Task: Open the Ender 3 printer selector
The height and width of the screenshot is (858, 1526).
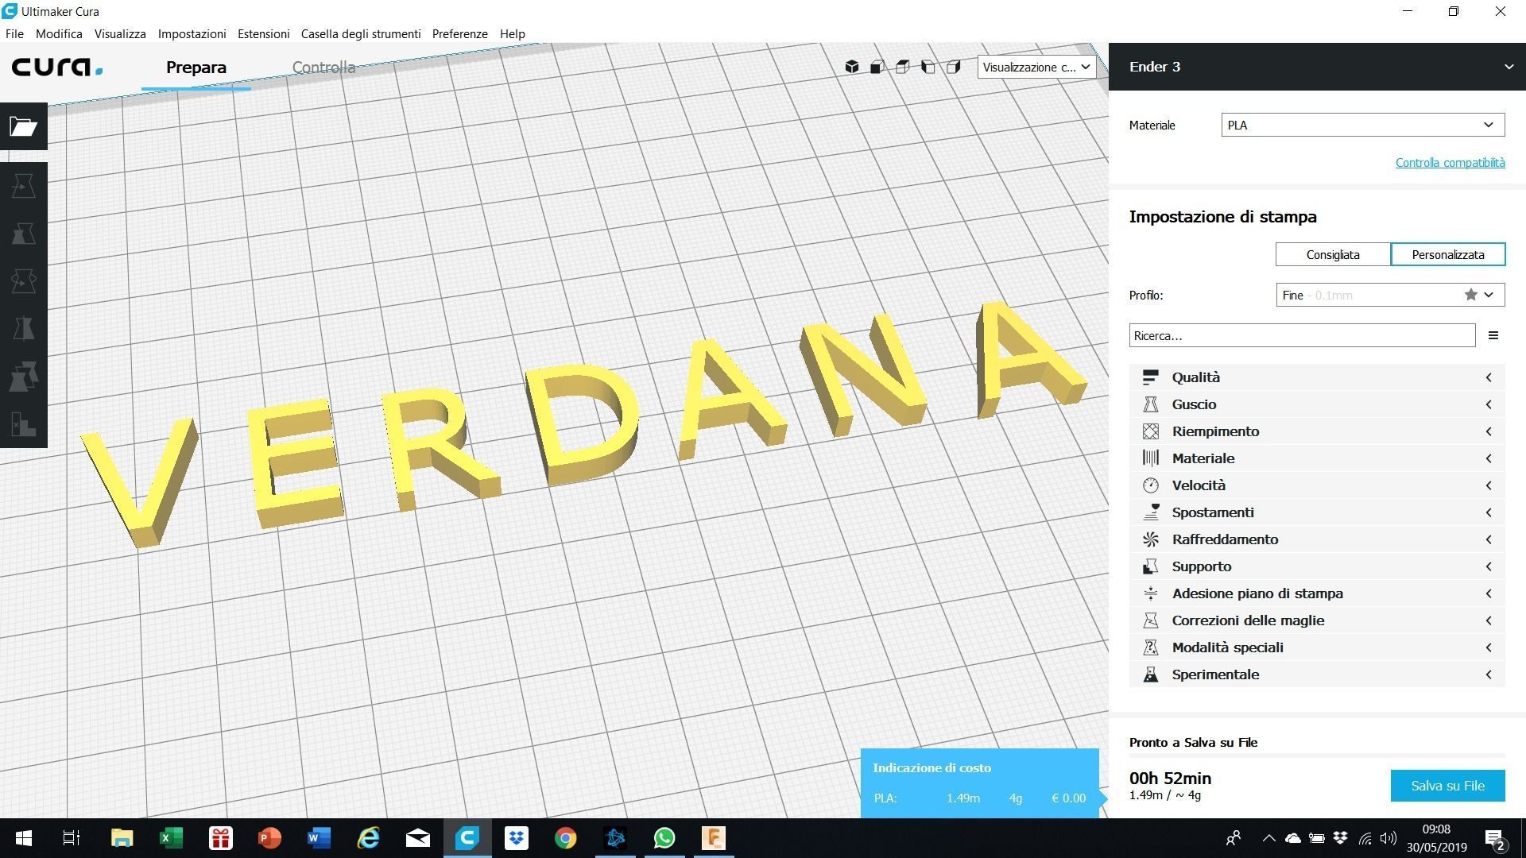Action: pyautogui.click(x=1317, y=67)
